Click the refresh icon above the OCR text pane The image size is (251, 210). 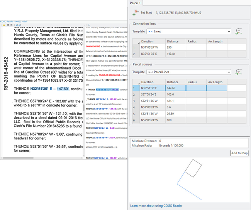[x=88, y=25]
